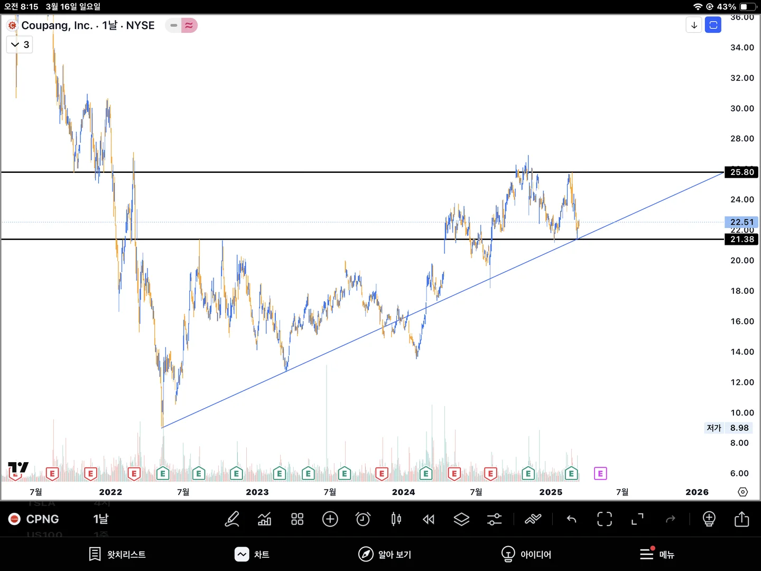
Task: Tap the purple upcoming earnings E marker
Action: (x=600, y=473)
